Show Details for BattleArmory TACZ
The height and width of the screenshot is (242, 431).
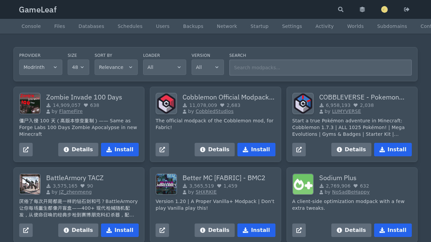[x=78, y=230]
